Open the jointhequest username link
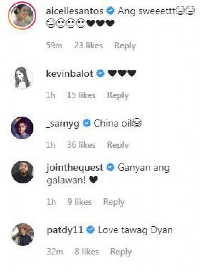This screenshot has width=200, height=273. pyautogui.click(x=75, y=168)
